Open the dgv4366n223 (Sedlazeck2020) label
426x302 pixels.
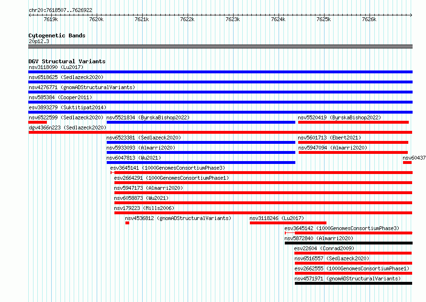pyautogui.click(x=67, y=128)
